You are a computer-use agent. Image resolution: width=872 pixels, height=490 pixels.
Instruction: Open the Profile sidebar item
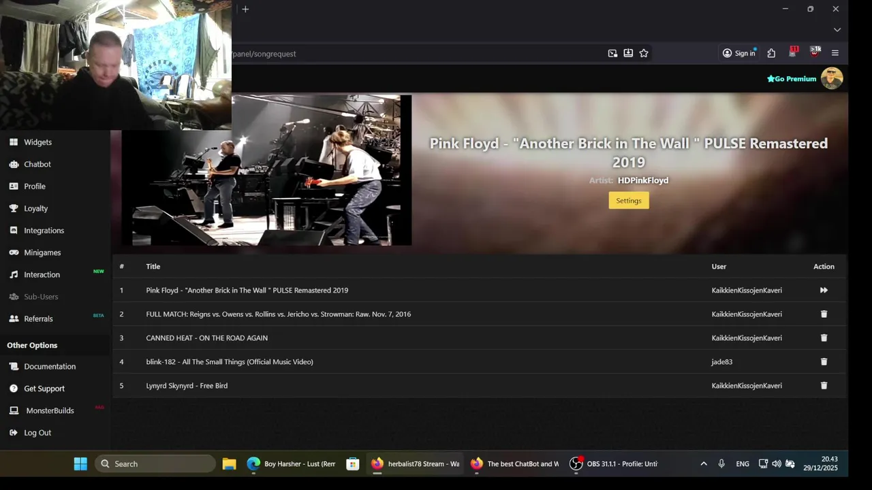(x=35, y=186)
